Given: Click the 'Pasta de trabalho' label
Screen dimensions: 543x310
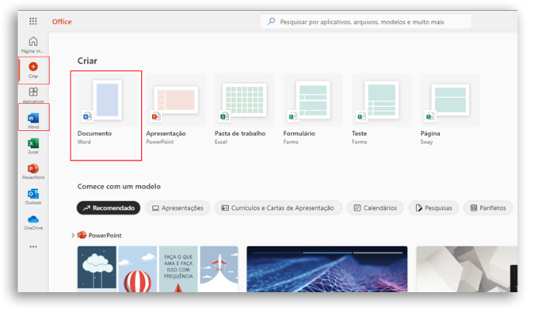Looking at the screenshot, I should pos(240,133).
